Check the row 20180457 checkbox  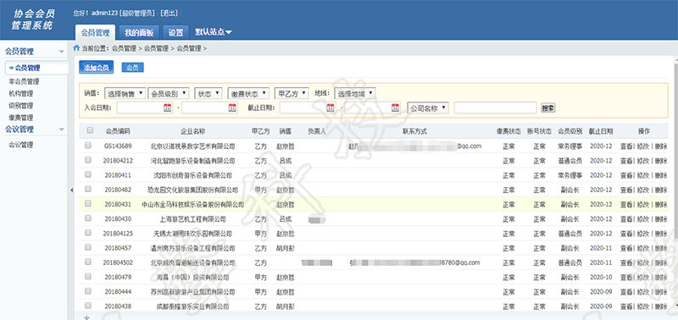click(88, 247)
